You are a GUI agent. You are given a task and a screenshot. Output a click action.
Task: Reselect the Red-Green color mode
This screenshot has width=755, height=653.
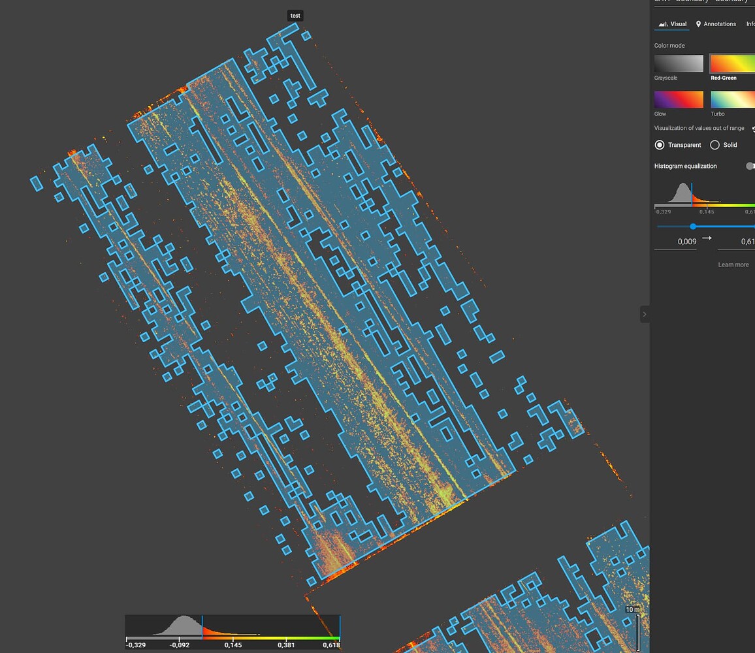click(735, 64)
